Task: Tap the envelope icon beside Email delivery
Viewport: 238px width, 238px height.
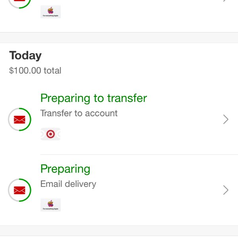Action: click(19, 190)
